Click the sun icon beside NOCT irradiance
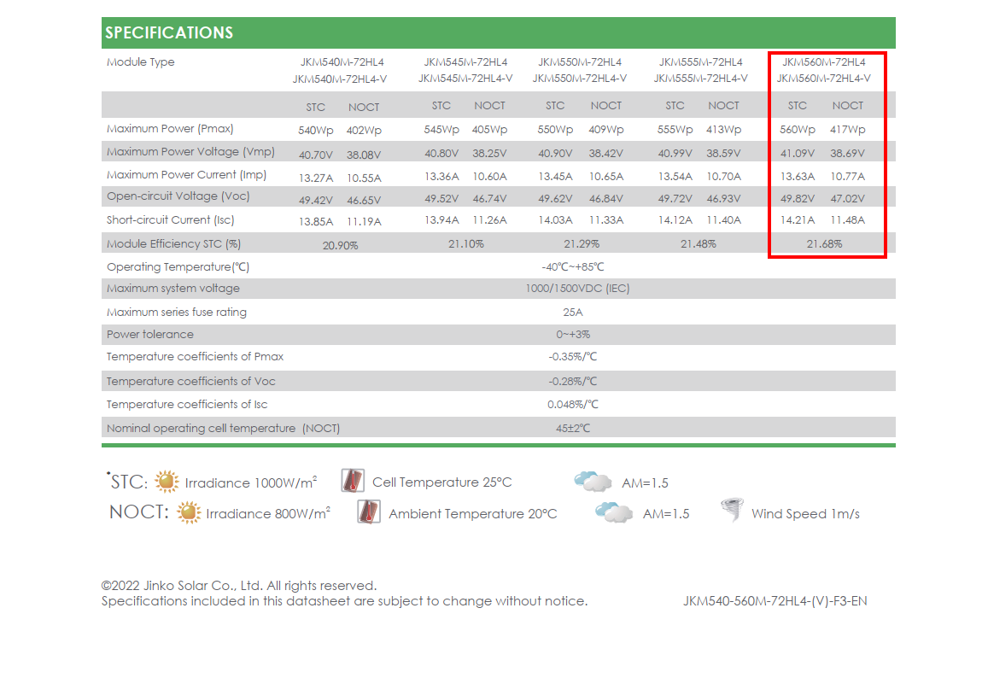Viewport: 988px width, 684px height. coord(189,513)
